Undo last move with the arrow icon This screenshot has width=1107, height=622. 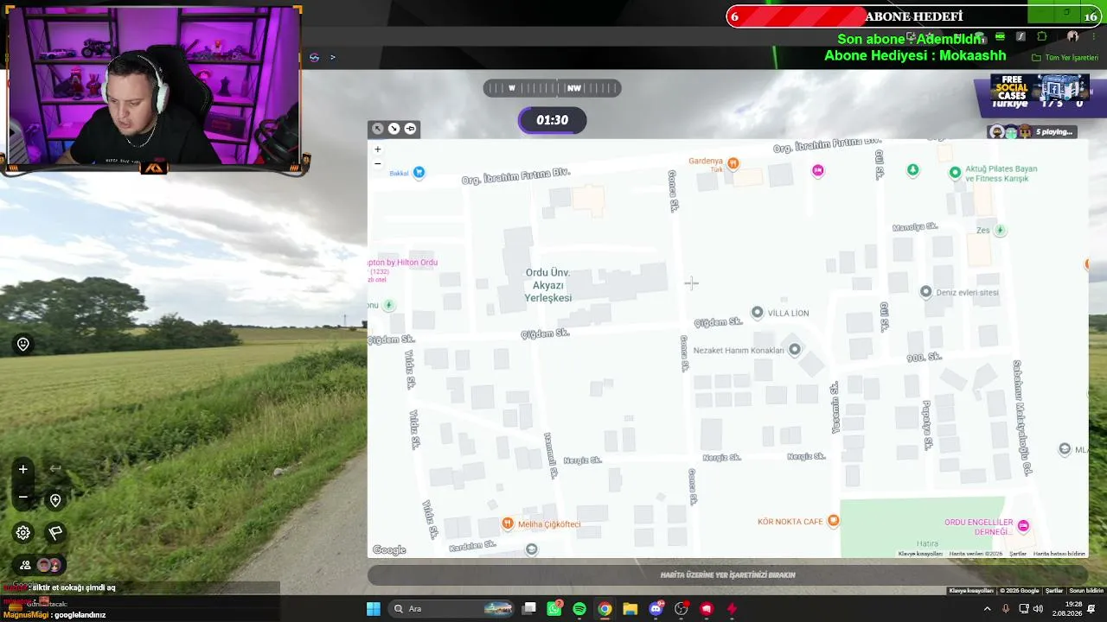pos(55,469)
